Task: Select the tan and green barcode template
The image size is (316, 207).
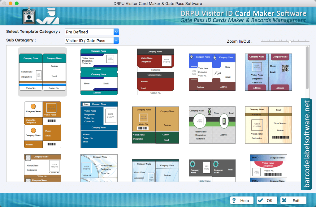Action: coord(156,125)
